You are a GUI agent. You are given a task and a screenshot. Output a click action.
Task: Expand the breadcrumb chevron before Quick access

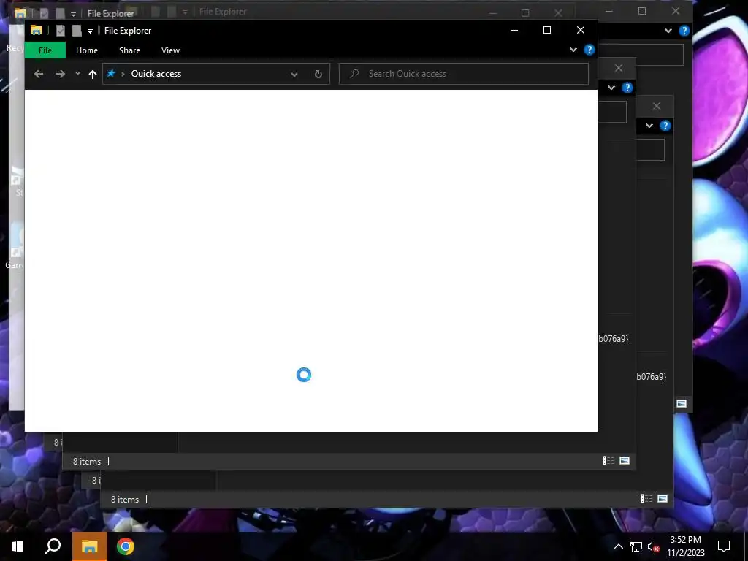123,74
